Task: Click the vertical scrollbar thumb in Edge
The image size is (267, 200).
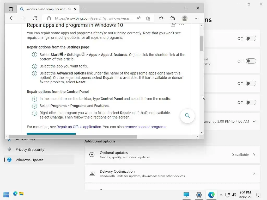Action: tap(202, 43)
